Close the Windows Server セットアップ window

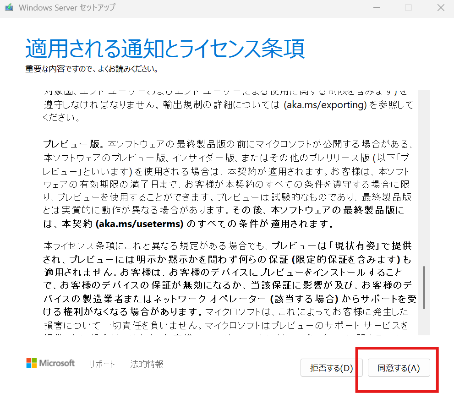pos(441,7)
